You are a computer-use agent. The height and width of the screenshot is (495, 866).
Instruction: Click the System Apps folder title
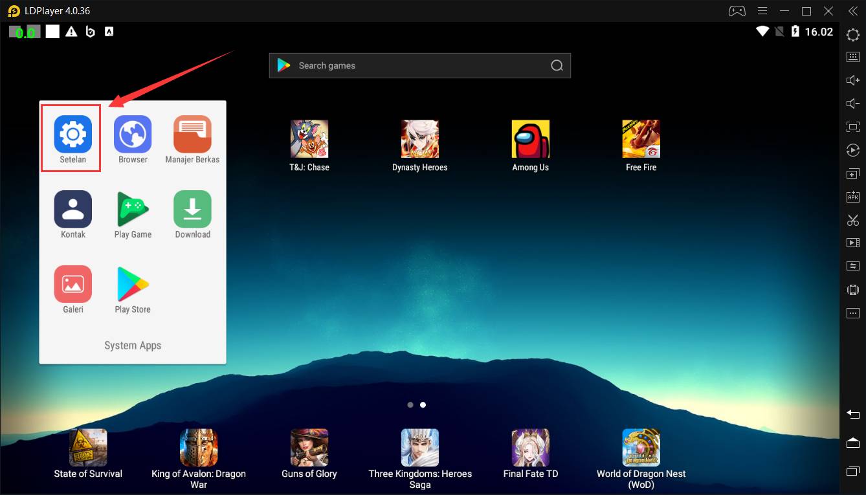coord(133,346)
